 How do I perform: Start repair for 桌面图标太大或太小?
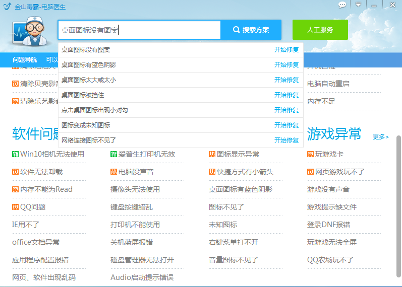(x=286, y=80)
